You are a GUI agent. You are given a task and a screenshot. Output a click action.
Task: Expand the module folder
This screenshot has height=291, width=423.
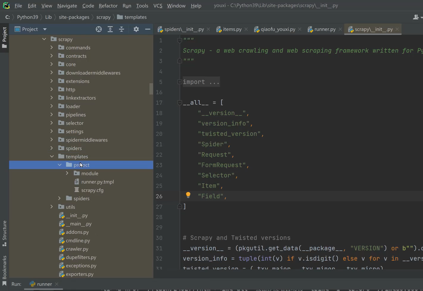click(67, 173)
